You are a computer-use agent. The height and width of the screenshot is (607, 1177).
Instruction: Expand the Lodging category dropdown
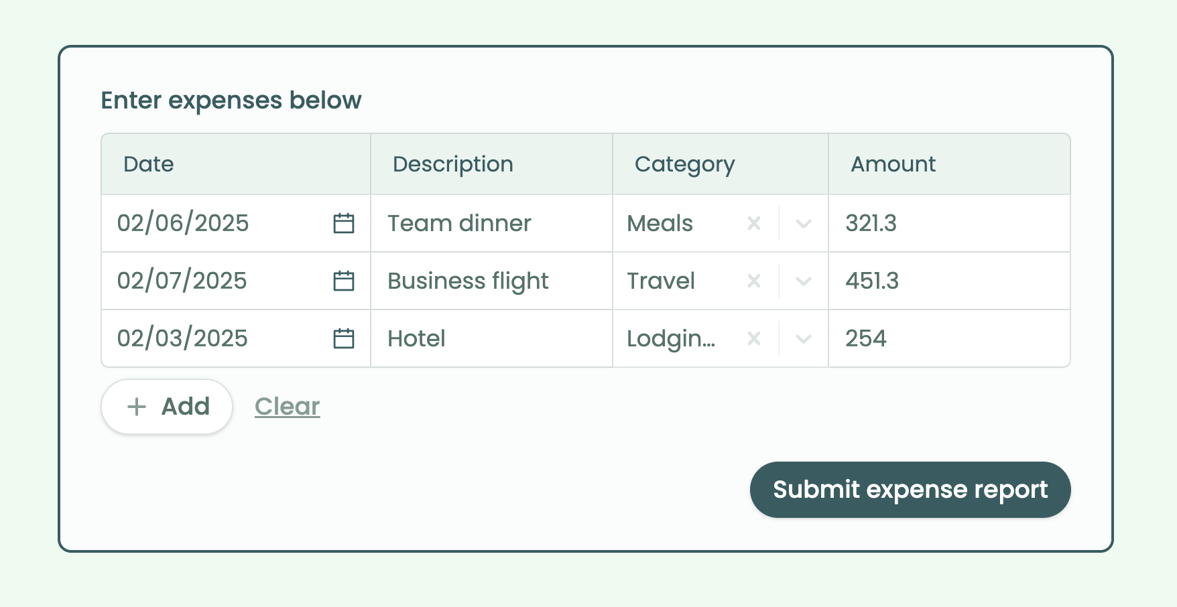click(804, 338)
